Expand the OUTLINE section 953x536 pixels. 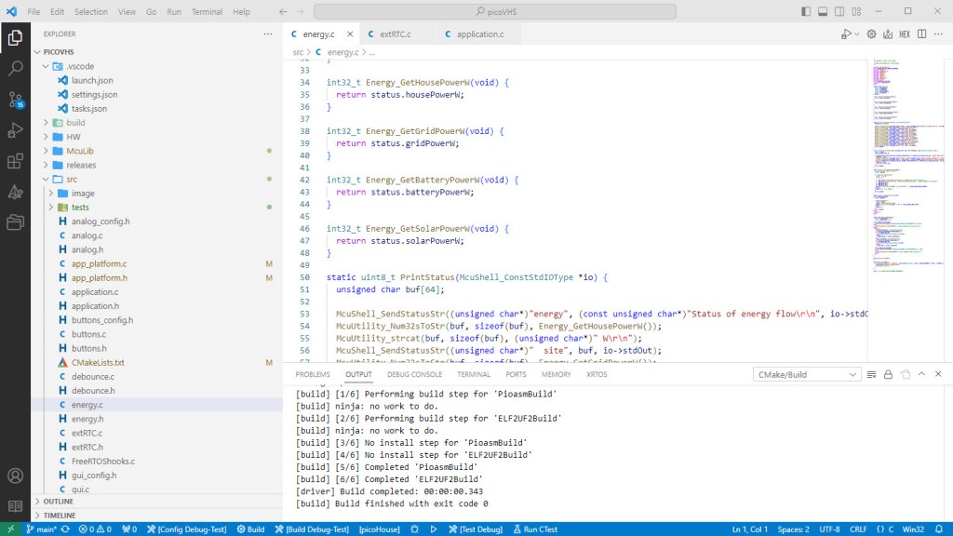pos(60,502)
